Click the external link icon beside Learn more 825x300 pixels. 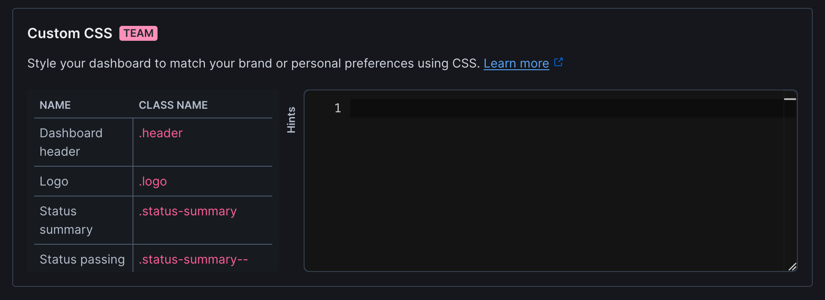click(559, 62)
